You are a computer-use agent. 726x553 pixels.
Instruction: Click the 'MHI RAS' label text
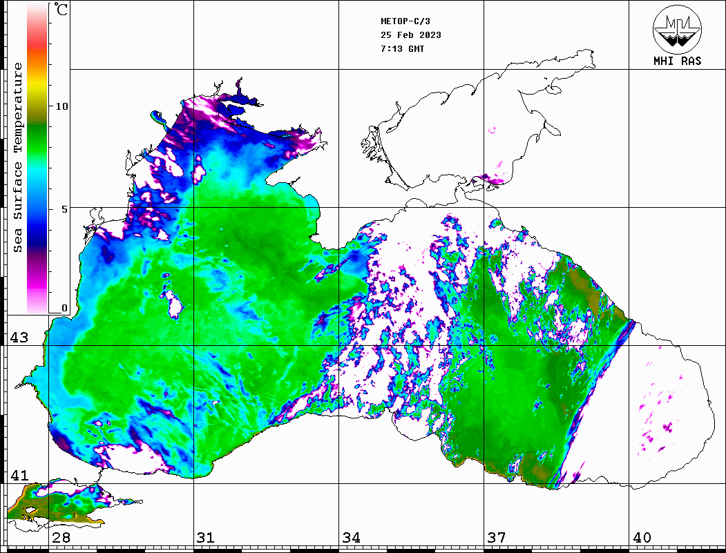point(678,61)
